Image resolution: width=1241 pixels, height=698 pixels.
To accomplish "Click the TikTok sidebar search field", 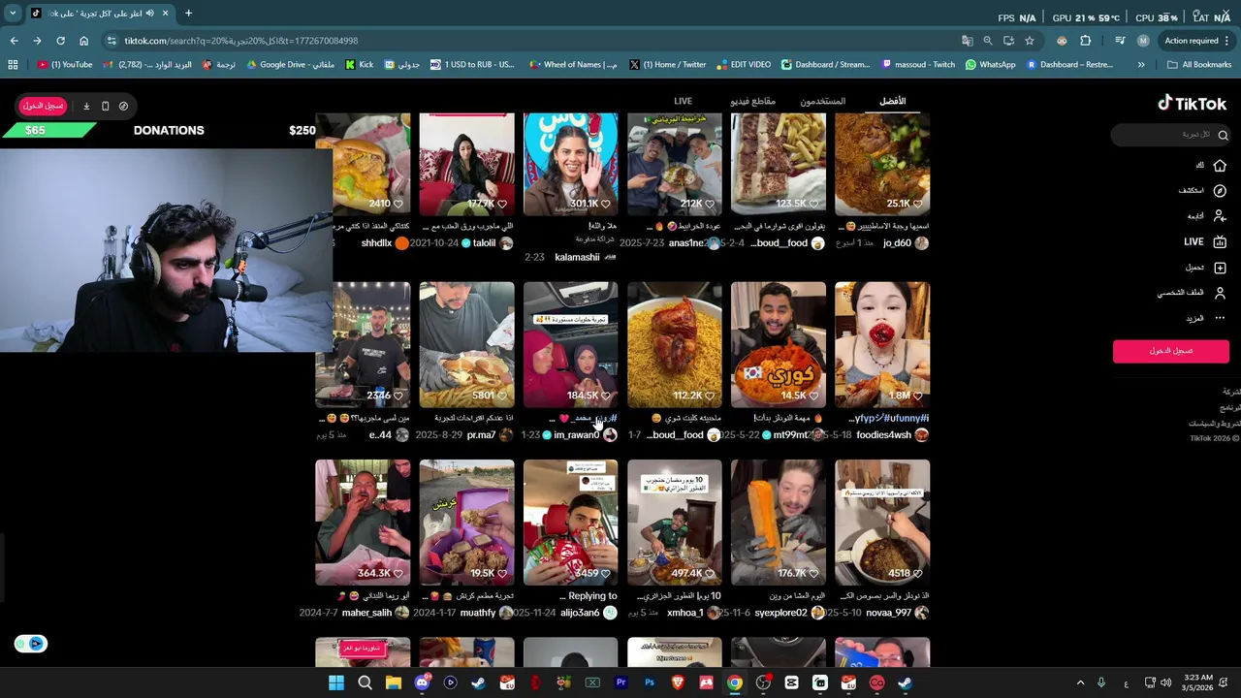I will (1169, 135).
